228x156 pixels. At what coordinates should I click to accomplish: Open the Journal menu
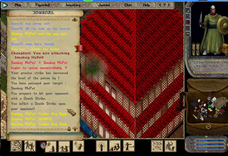(x=104, y=5)
